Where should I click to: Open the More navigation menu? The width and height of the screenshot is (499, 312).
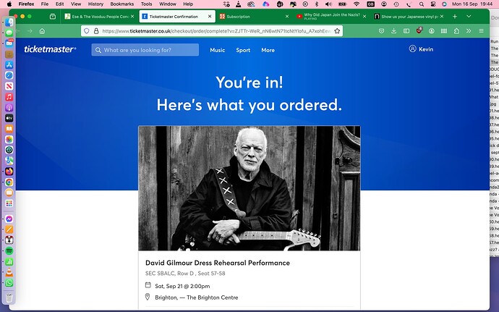268,50
